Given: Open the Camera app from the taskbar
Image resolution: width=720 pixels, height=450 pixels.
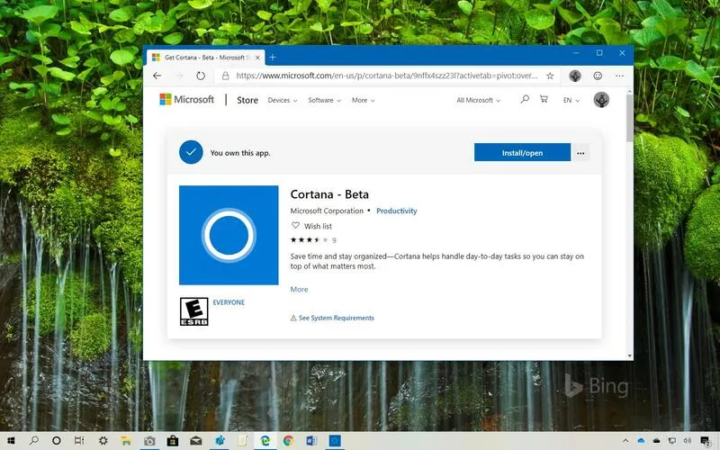Looking at the screenshot, I should click(149, 441).
